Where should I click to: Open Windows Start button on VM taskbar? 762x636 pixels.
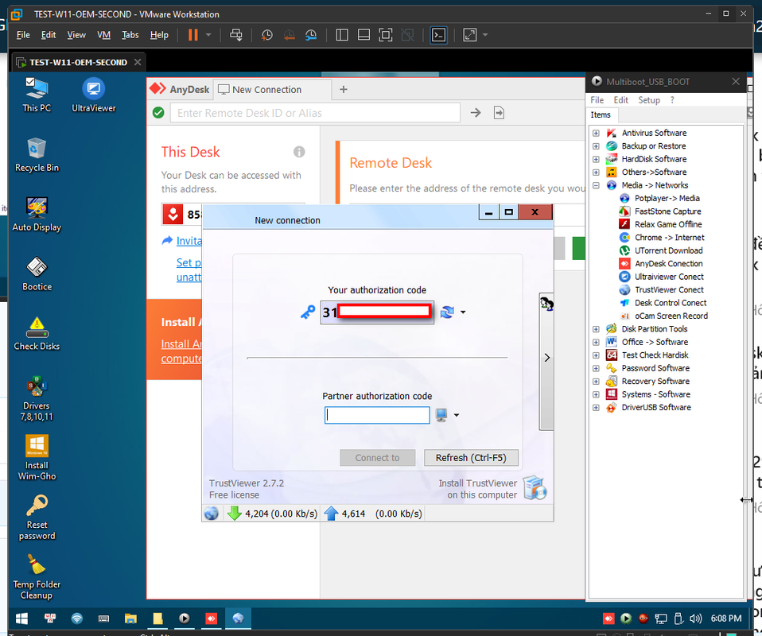click(x=21, y=619)
